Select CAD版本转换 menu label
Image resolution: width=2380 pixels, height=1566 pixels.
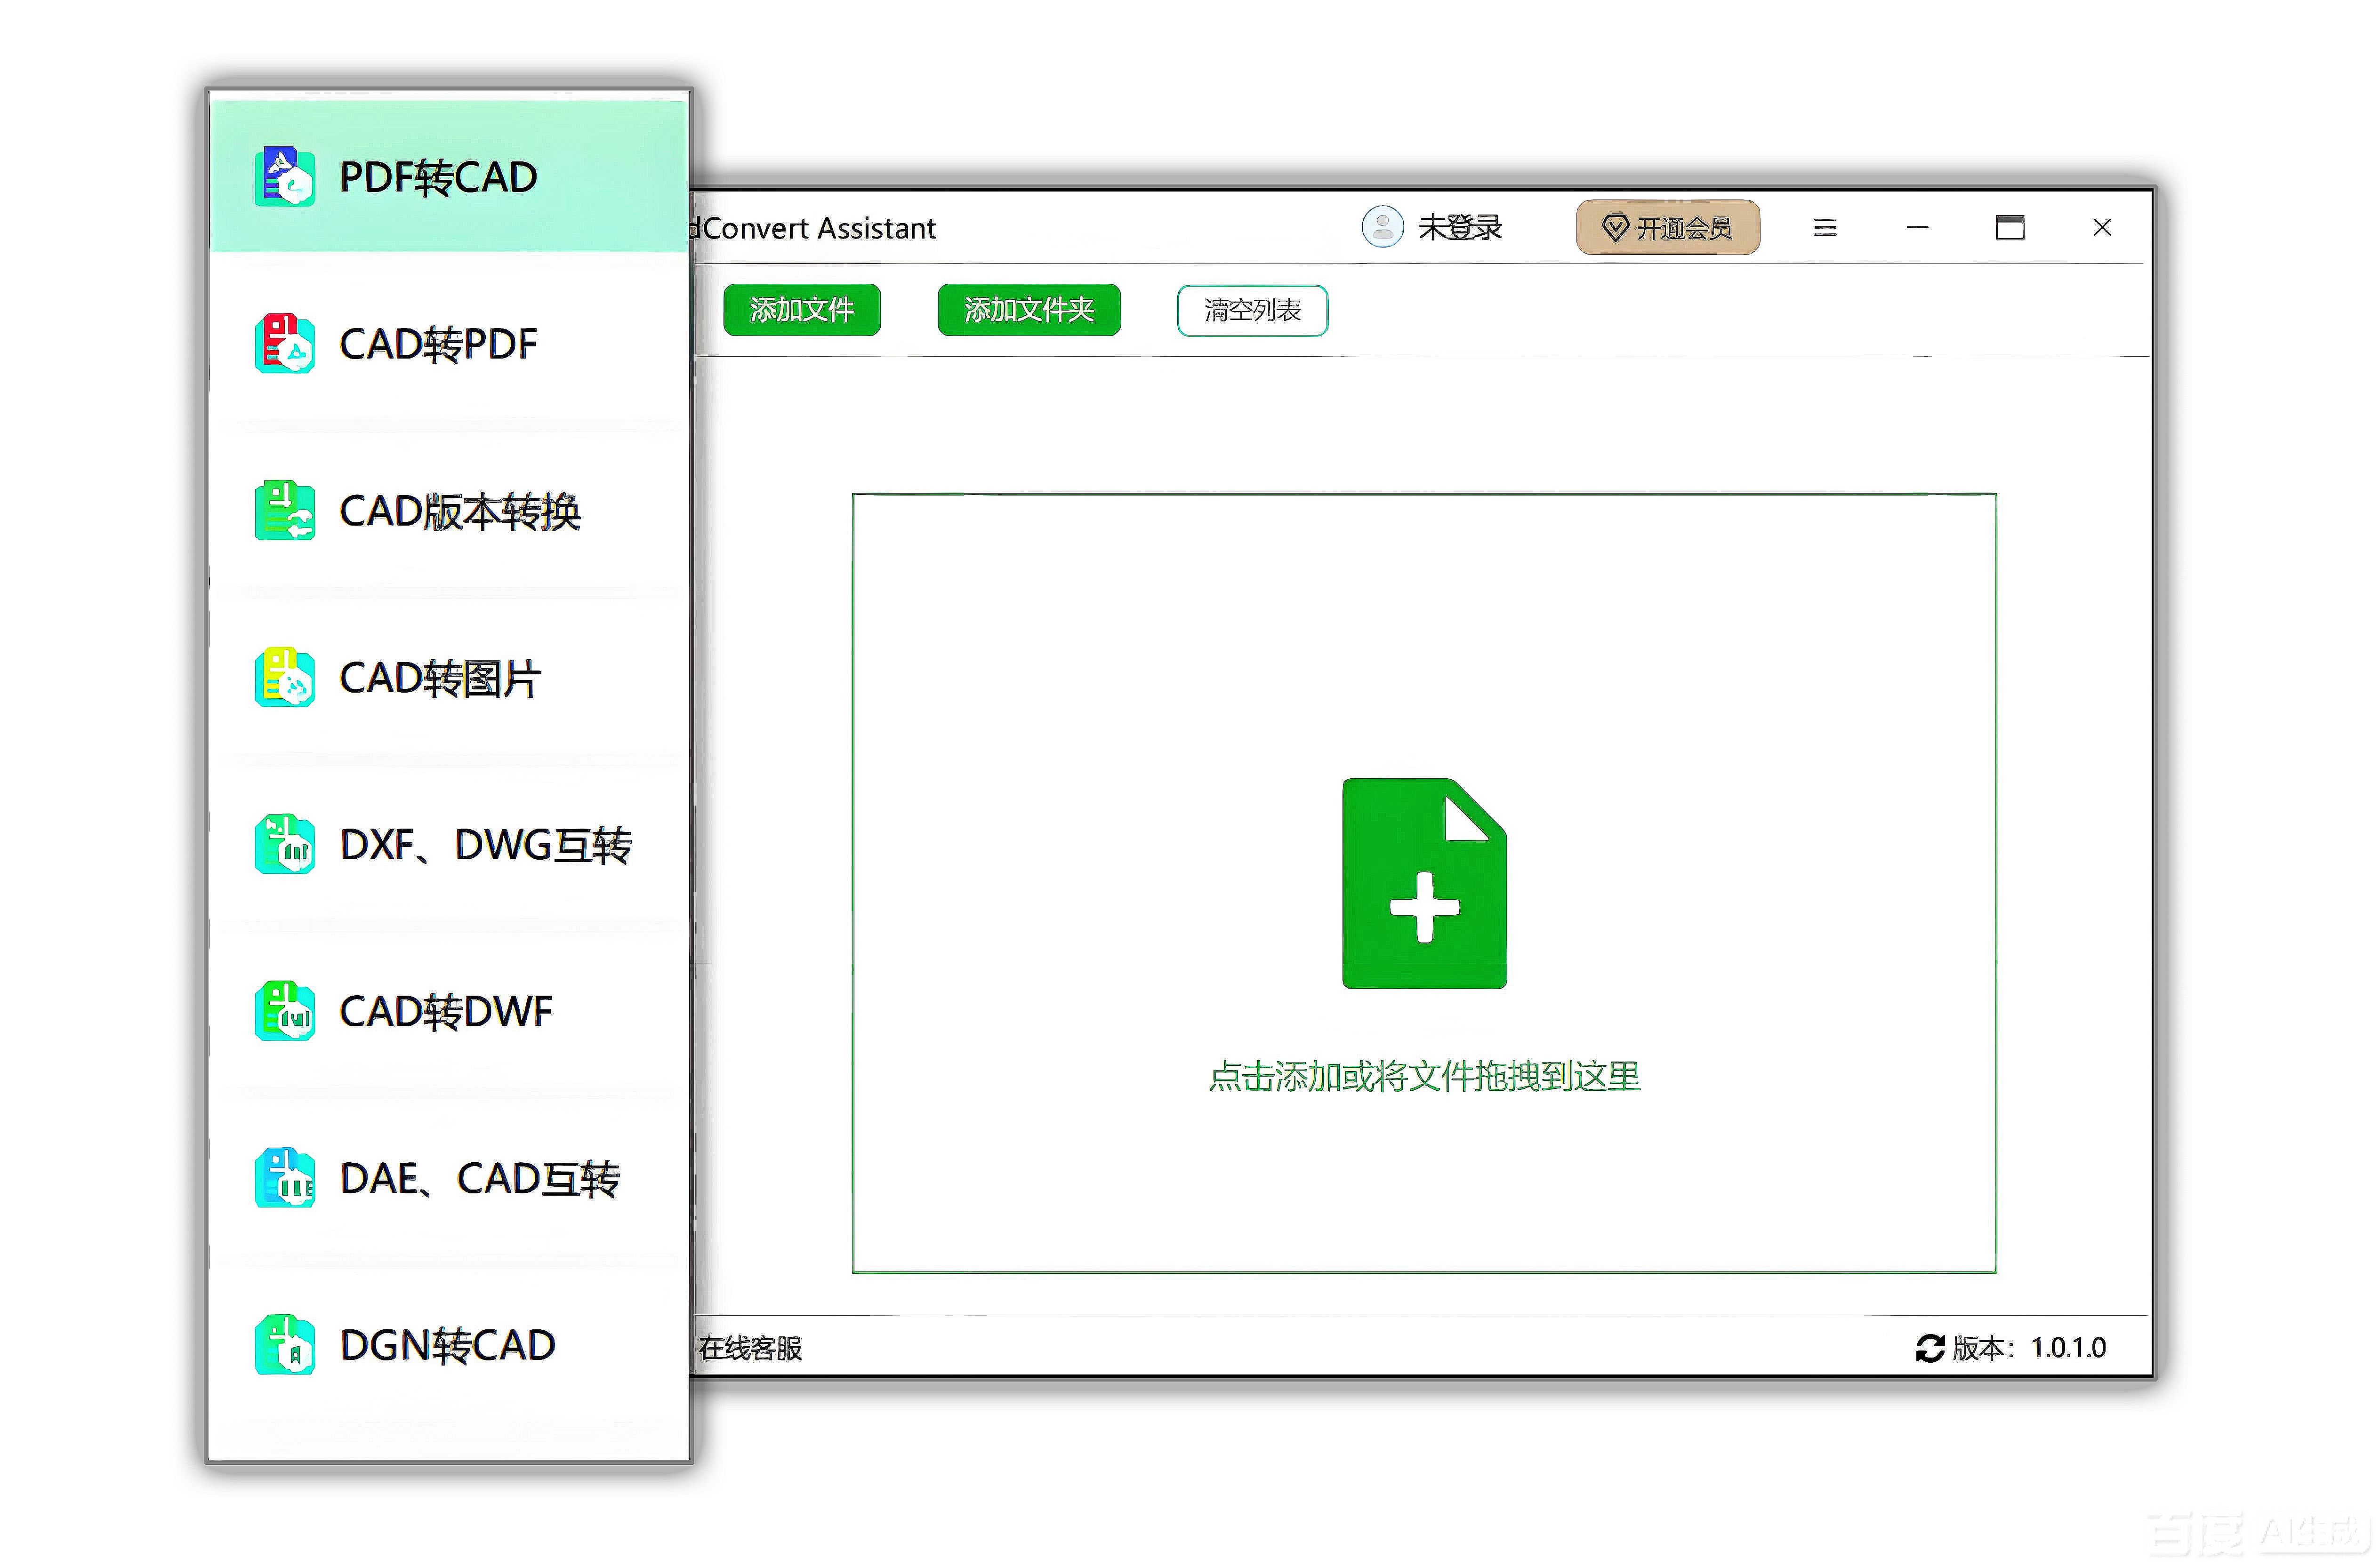point(460,511)
